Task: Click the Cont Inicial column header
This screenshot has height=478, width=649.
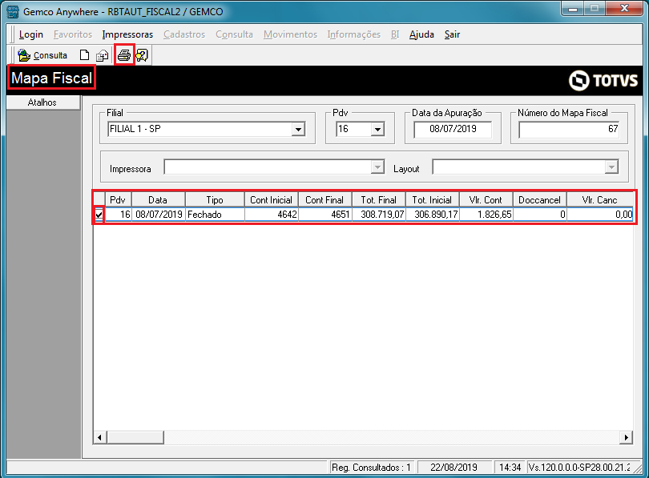Action: (271, 200)
